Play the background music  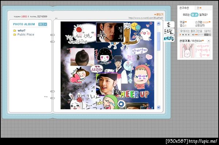pyautogui.click(x=180, y=35)
